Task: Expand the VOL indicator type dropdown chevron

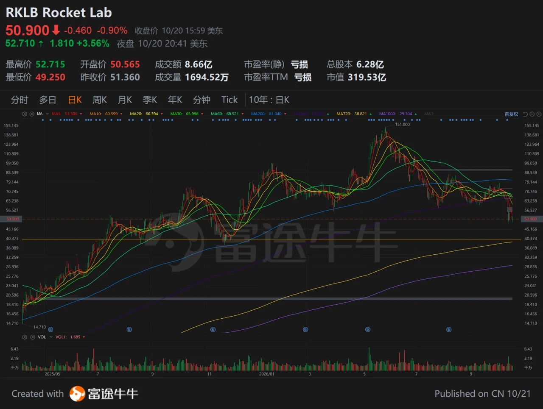Action: pos(51,337)
